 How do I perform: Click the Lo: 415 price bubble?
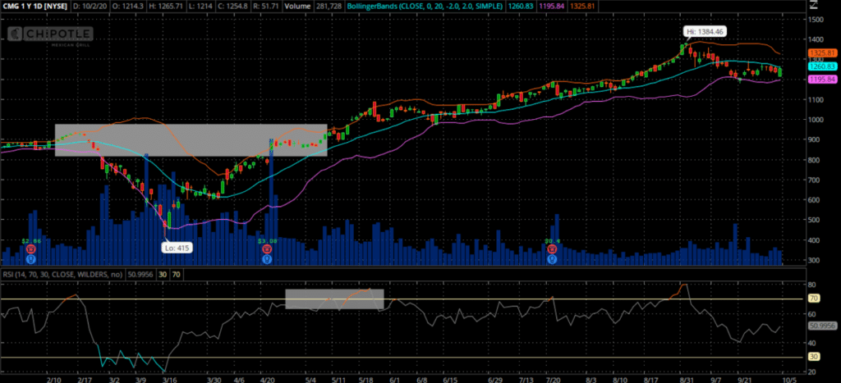(177, 248)
